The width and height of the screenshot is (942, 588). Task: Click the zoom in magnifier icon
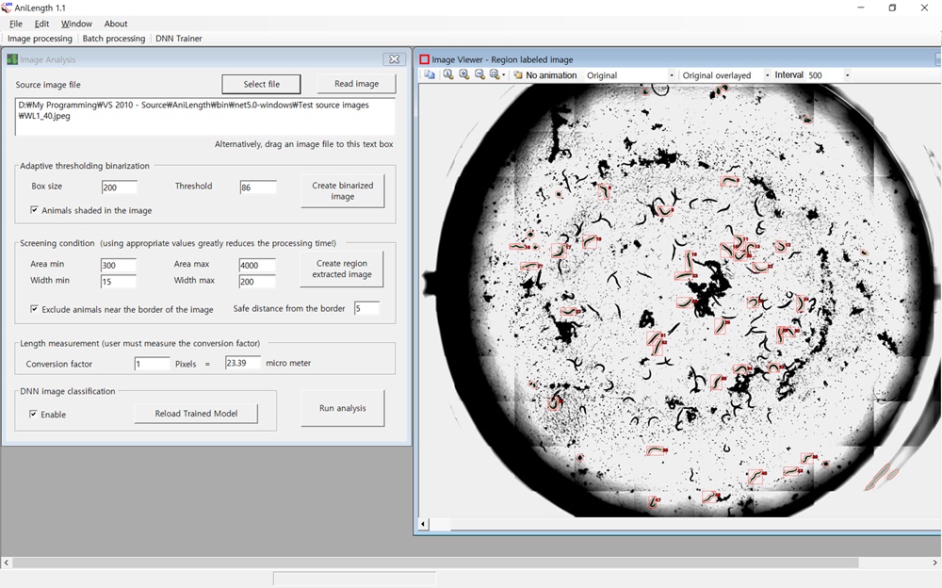click(x=464, y=75)
